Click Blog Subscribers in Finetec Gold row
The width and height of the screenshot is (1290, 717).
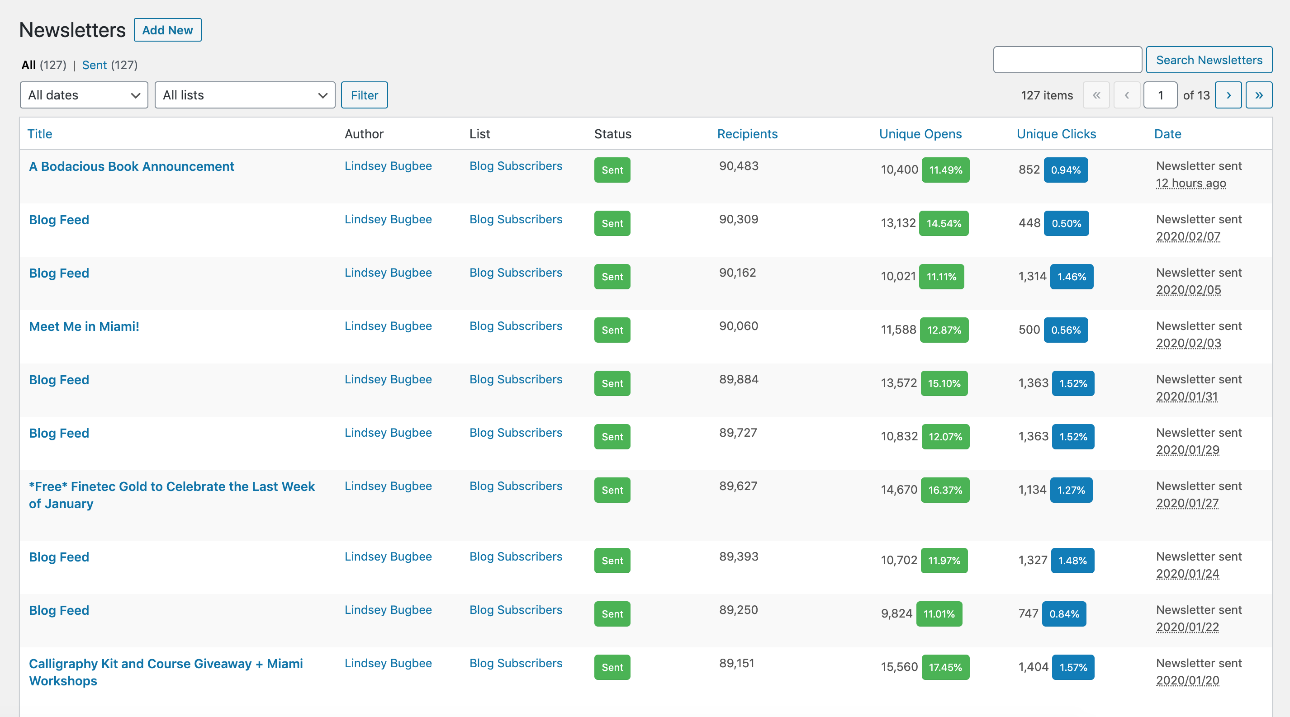point(516,486)
